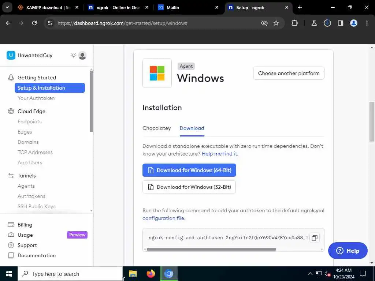Screen dimensions: 375x281
Task: Click the sidebar scroll-down arrow
Action: point(91,211)
